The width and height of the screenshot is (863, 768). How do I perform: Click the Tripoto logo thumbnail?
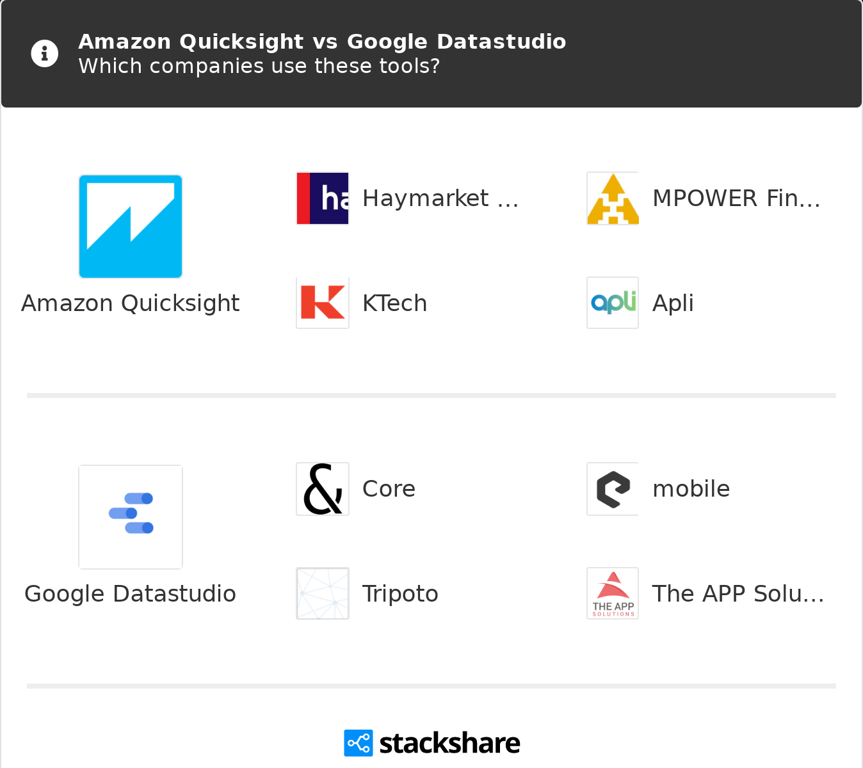[x=323, y=593]
